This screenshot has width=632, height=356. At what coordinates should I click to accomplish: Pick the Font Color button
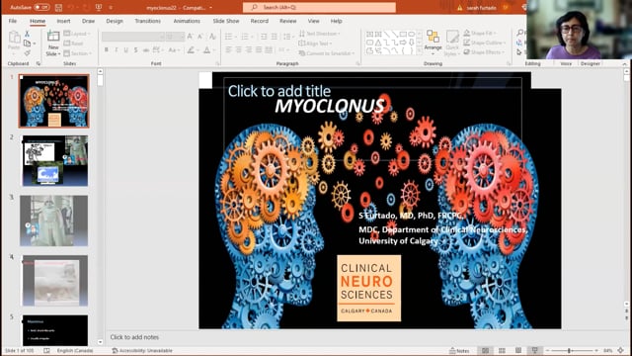[x=206, y=50]
